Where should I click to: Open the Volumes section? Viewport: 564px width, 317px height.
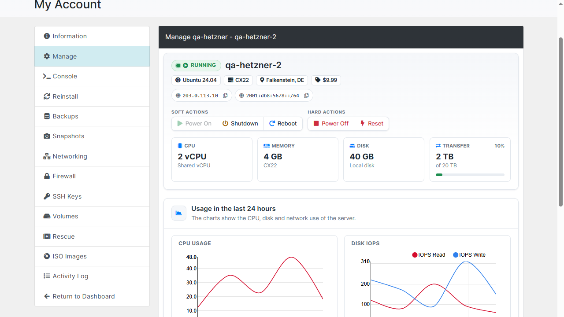pos(92,216)
